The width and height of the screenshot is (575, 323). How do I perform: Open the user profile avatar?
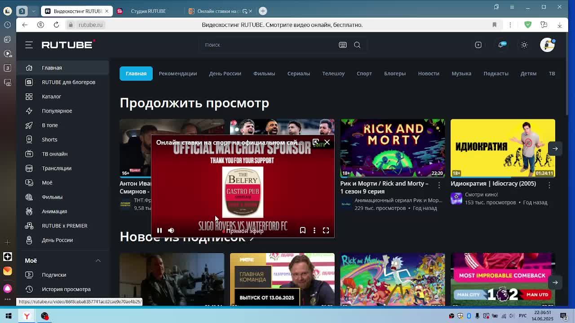coord(547,45)
